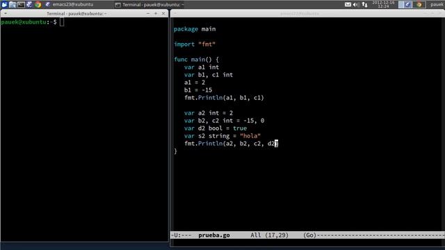Open the volume speaker indicator
Viewport: 445px width, 250px height.
coord(355,5)
